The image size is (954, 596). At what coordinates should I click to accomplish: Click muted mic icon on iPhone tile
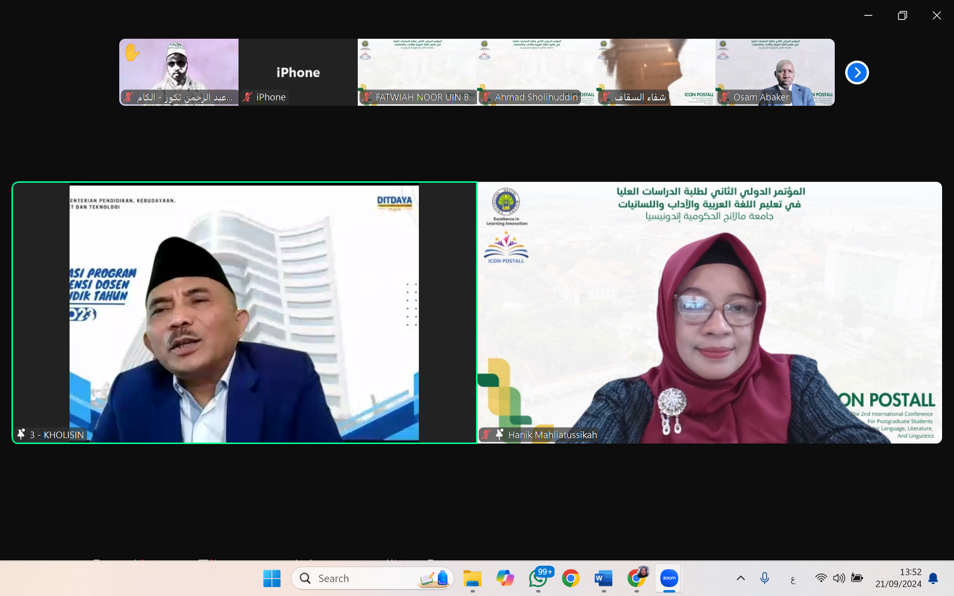pos(247,97)
